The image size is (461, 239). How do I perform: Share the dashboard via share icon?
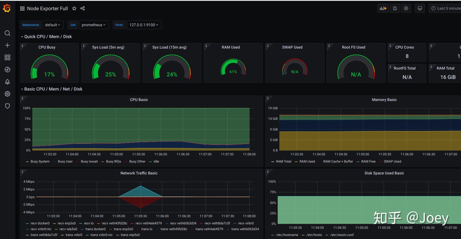pyautogui.click(x=83, y=9)
